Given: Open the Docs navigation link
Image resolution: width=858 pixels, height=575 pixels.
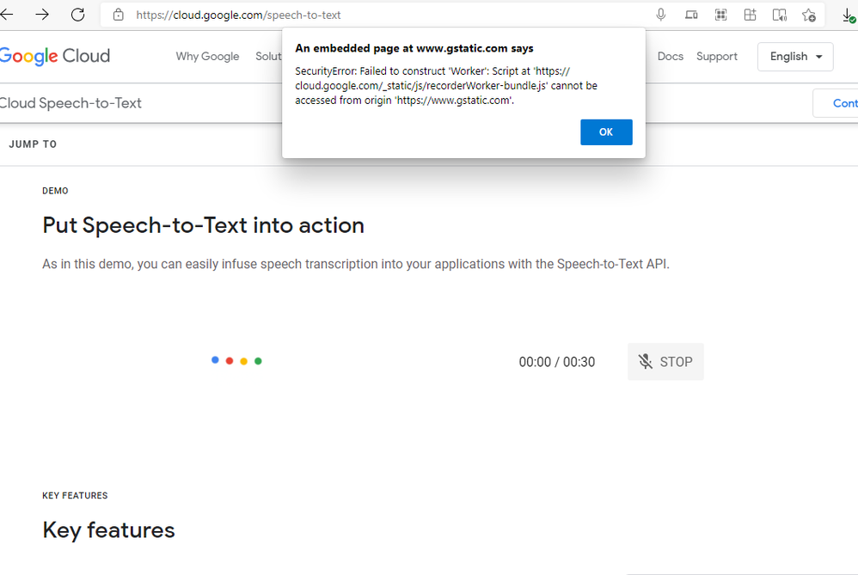Looking at the screenshot, I should (671, 57).
